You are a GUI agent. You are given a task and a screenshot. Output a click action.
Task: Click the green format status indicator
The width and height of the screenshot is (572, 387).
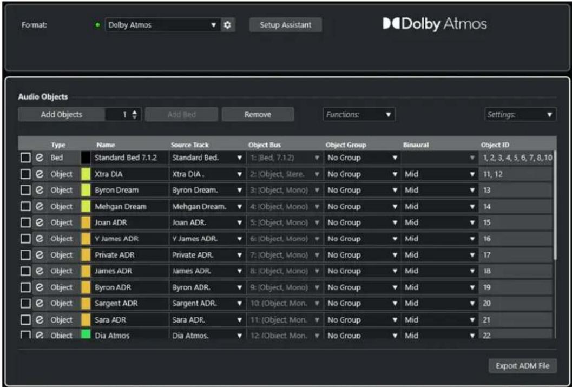(97, 25)
